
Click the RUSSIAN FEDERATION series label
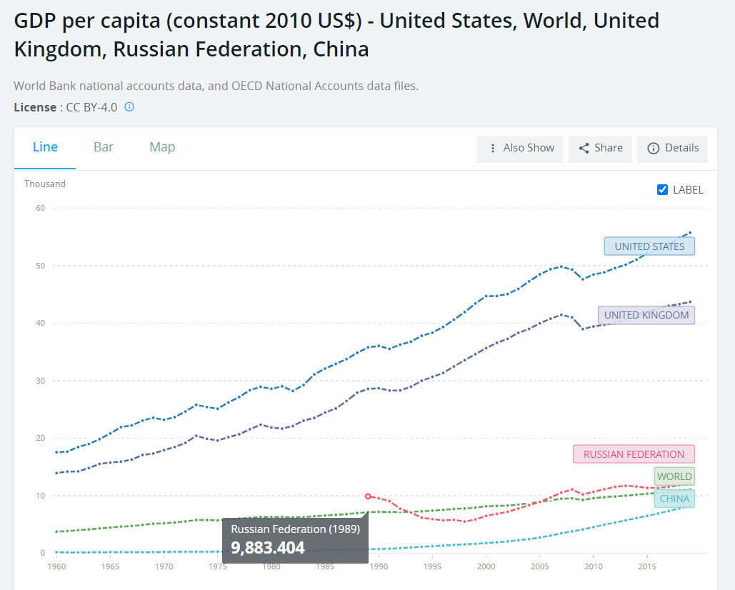634,454
